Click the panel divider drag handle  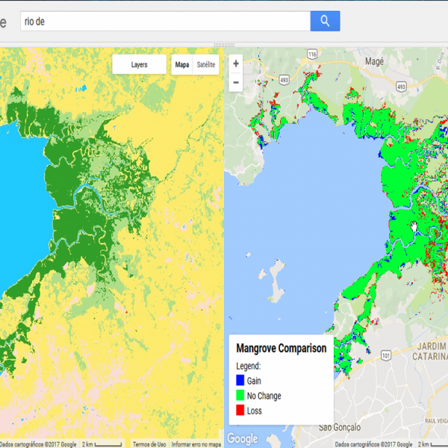coord(223,45)
